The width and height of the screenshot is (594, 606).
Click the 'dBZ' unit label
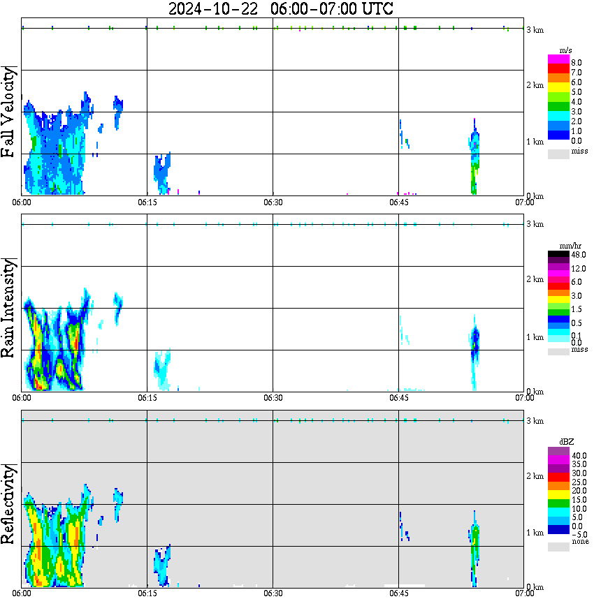[567, 442]
